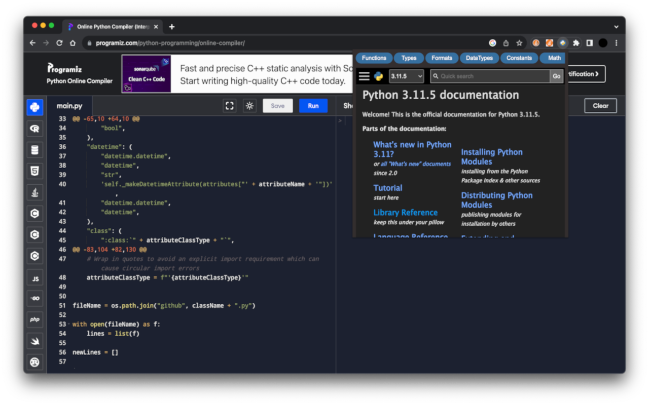
Task: Enter fullscreen mode for the editor
Action: [230, 106]
